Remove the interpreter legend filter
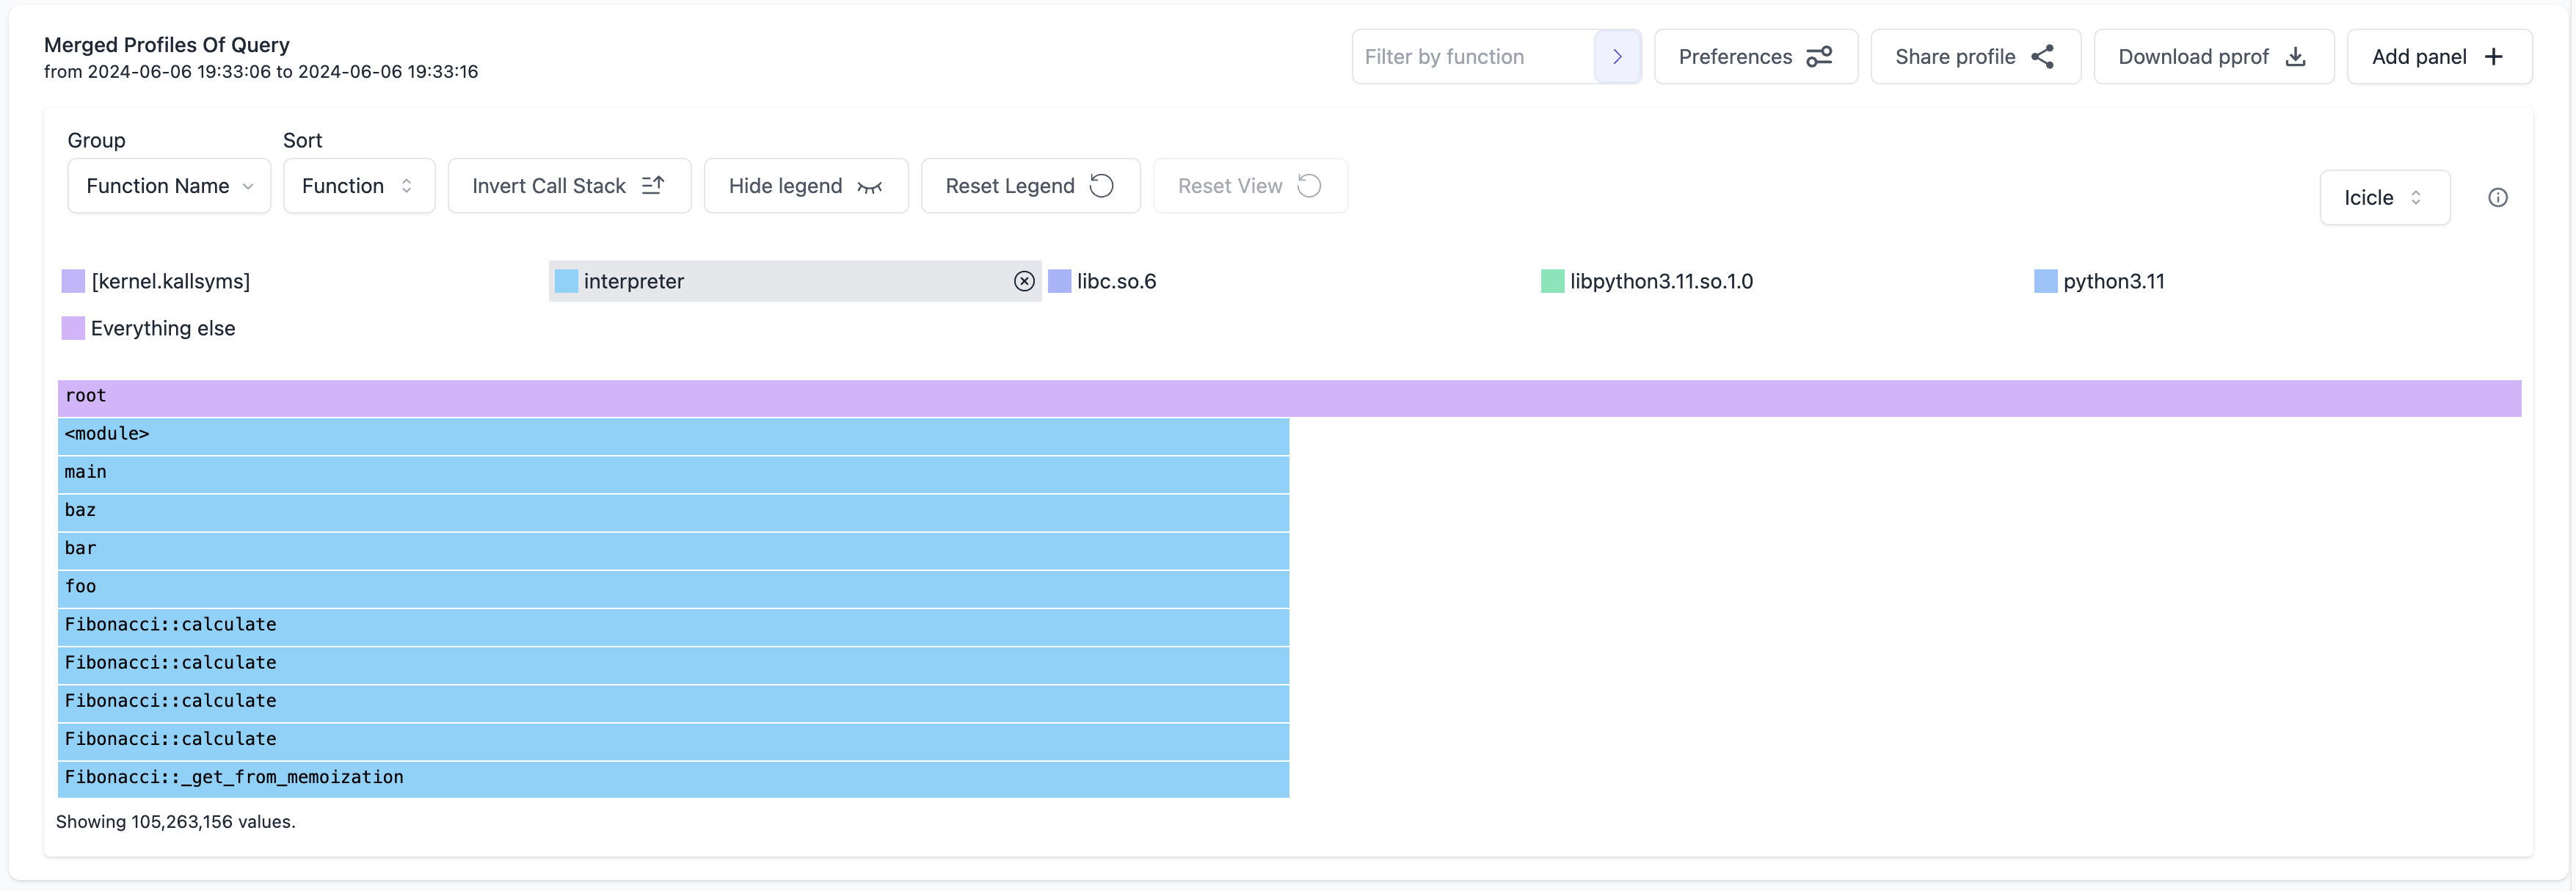2576x891 pixels. [1023, 281]
